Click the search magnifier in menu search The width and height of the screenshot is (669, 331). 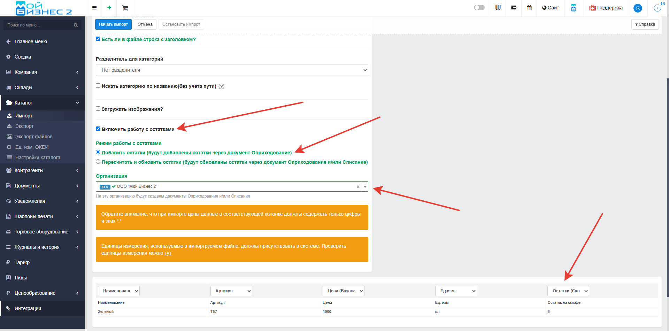(76, 25)
